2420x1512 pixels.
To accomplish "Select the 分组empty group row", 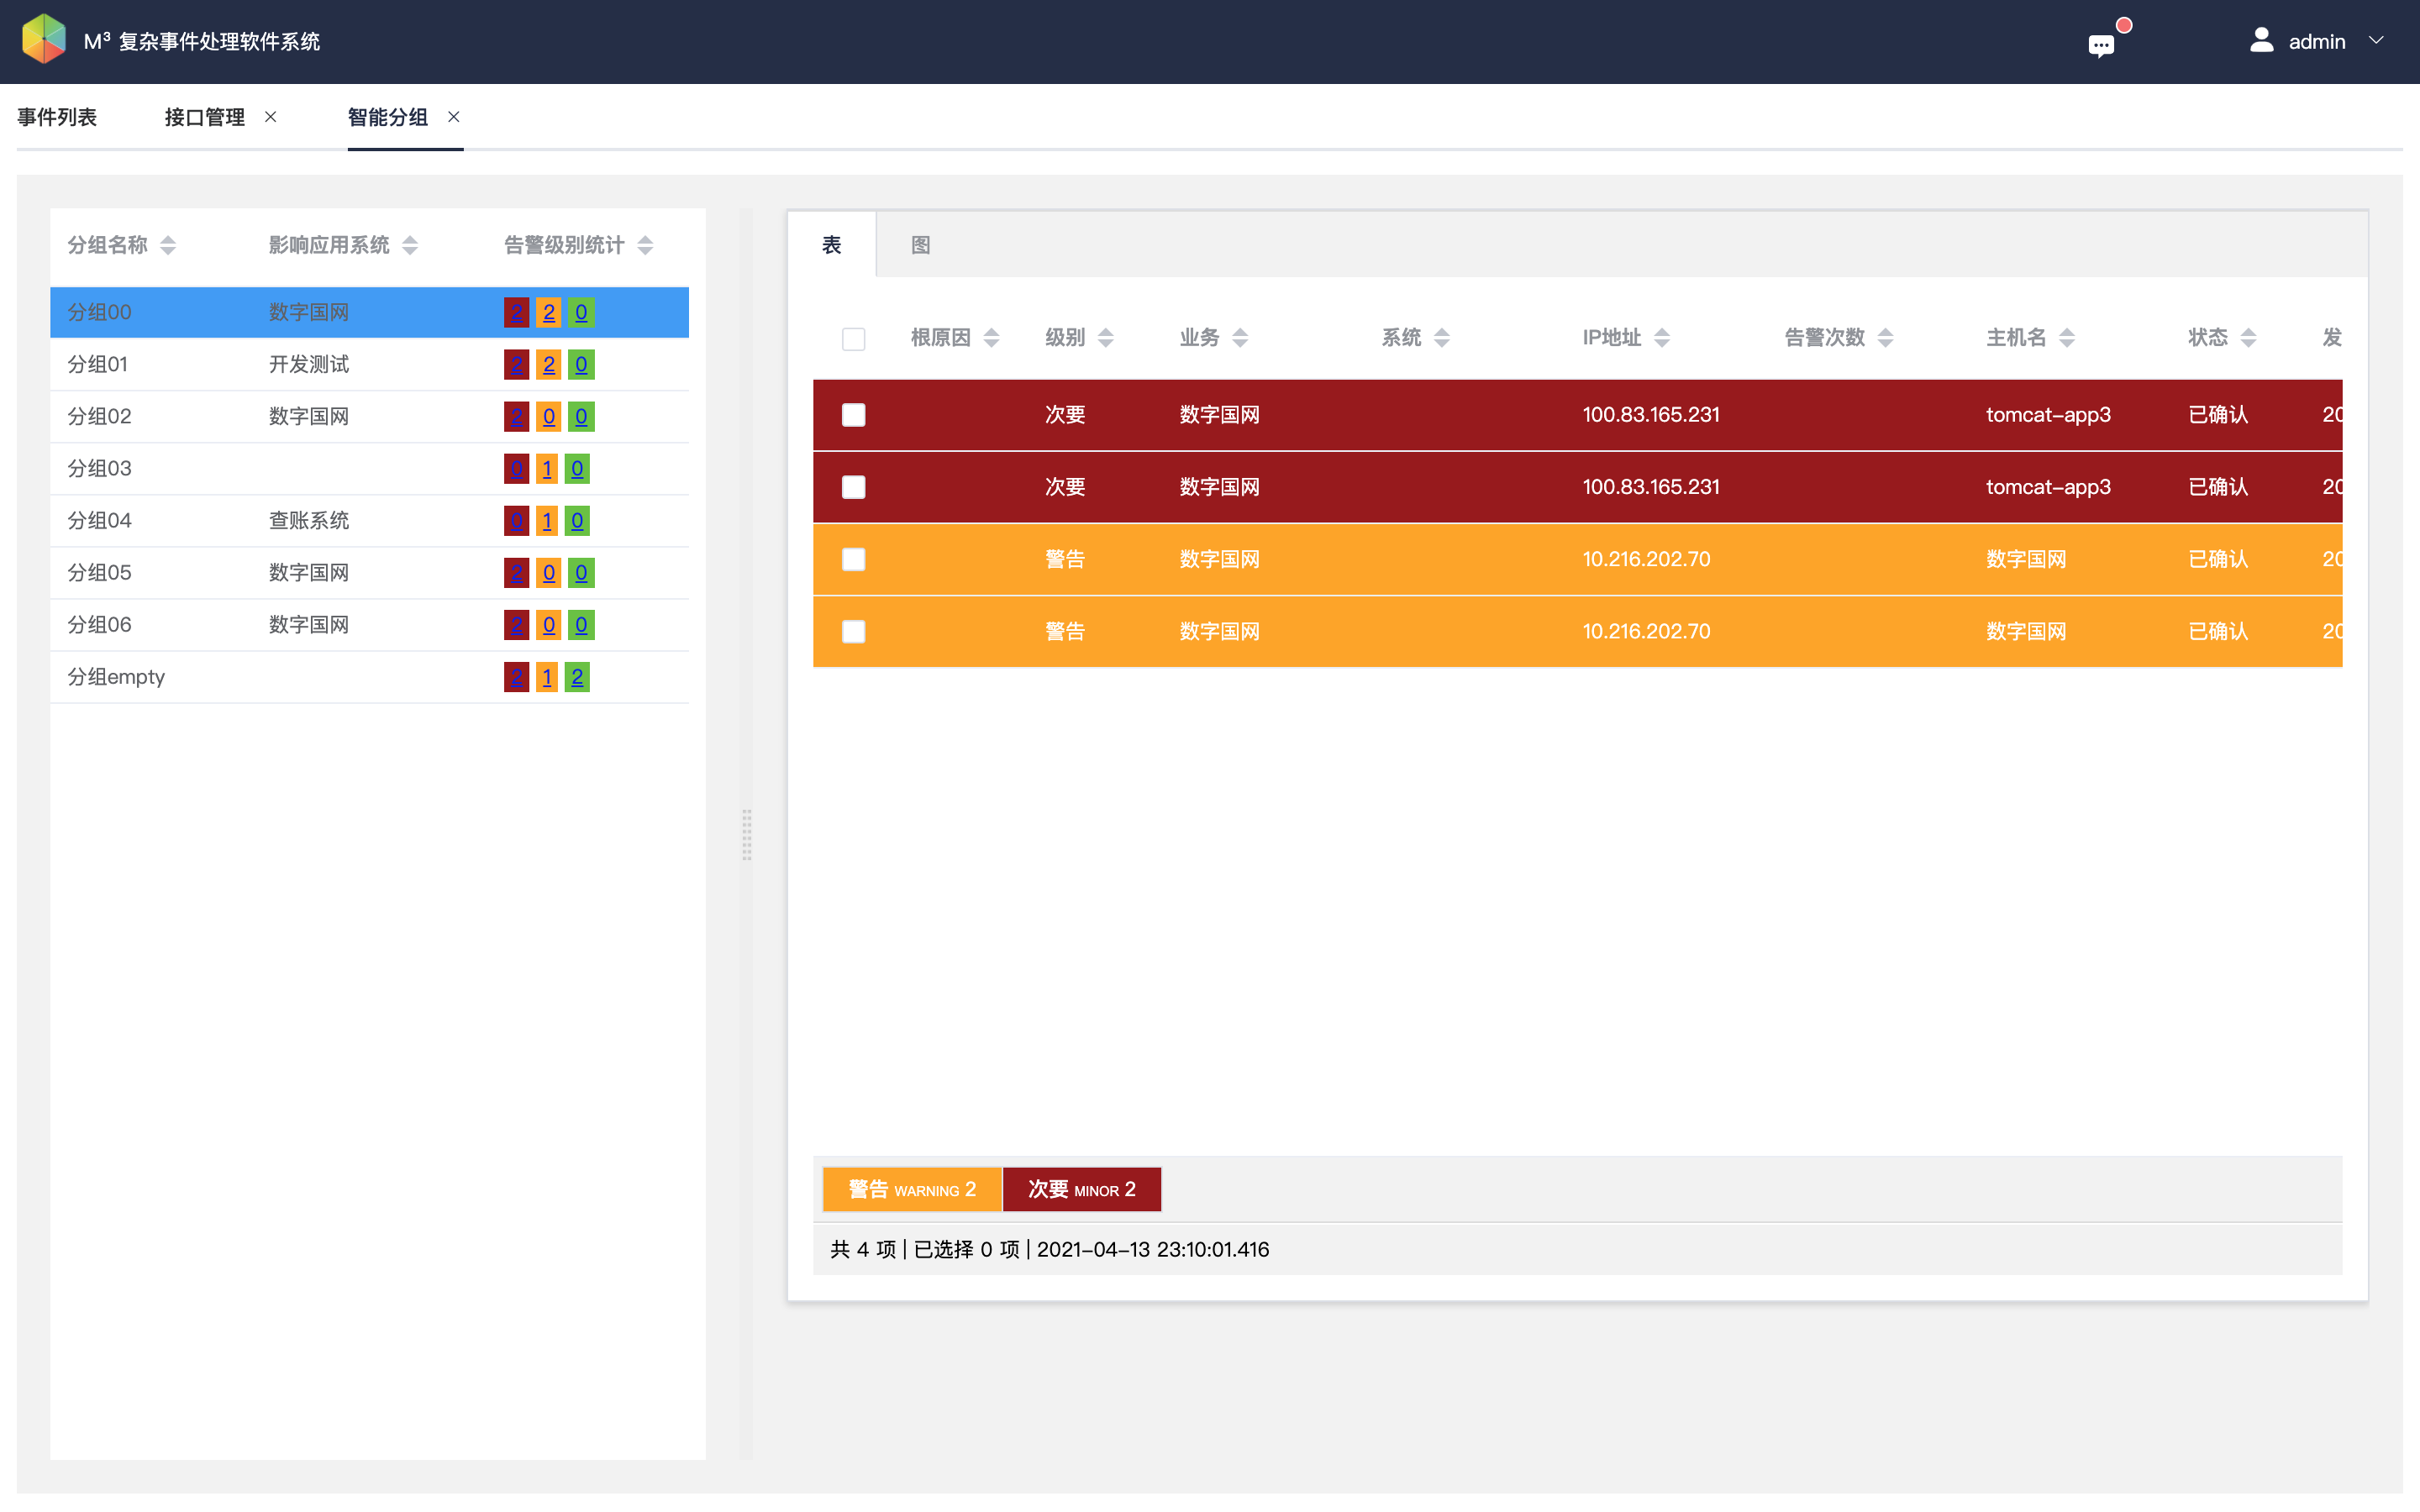I will (369, 677).
